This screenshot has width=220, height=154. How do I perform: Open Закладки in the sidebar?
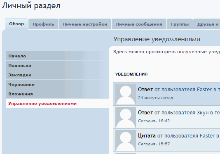click(58, 75)
